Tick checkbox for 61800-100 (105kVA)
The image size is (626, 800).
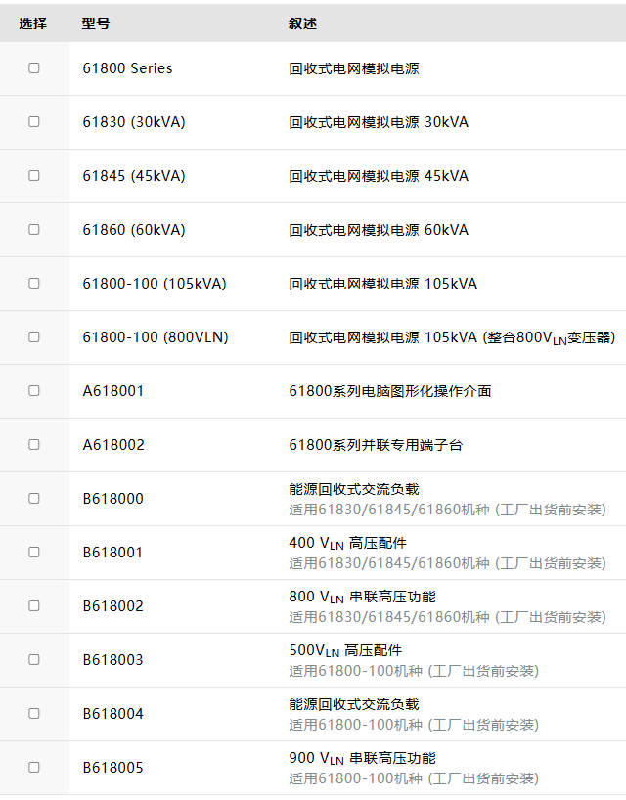click(33, 283)
